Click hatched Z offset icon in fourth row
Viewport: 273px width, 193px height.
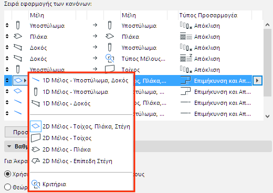click(x=186, y=58)
